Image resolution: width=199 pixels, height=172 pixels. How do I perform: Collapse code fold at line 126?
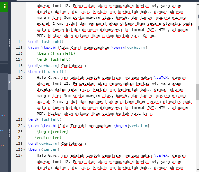24,150
